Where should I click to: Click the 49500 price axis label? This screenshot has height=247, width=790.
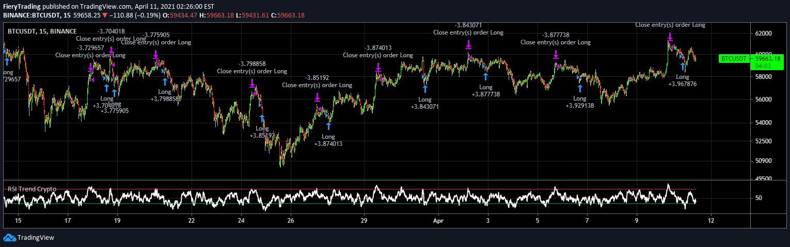(x=763, y=178)
